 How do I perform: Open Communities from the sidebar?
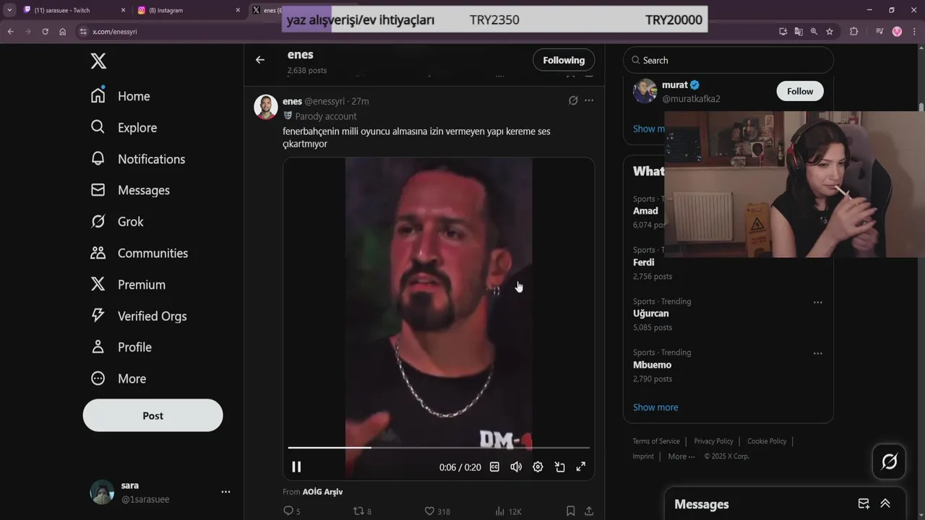click(x=139, y=253)
